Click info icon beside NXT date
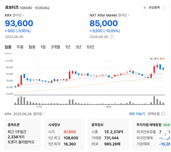 click(x=111, y=37)
